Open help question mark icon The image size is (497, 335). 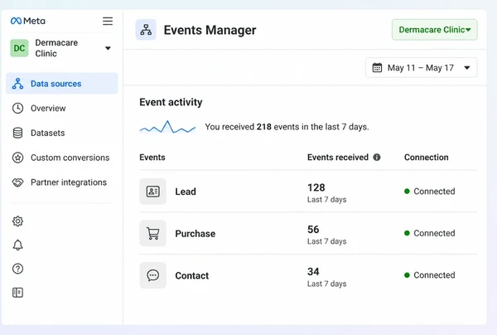tap(17, 269)
